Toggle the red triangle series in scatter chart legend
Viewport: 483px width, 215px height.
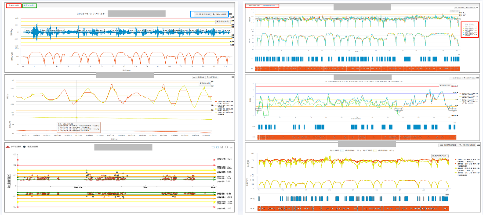pos(8,147)
